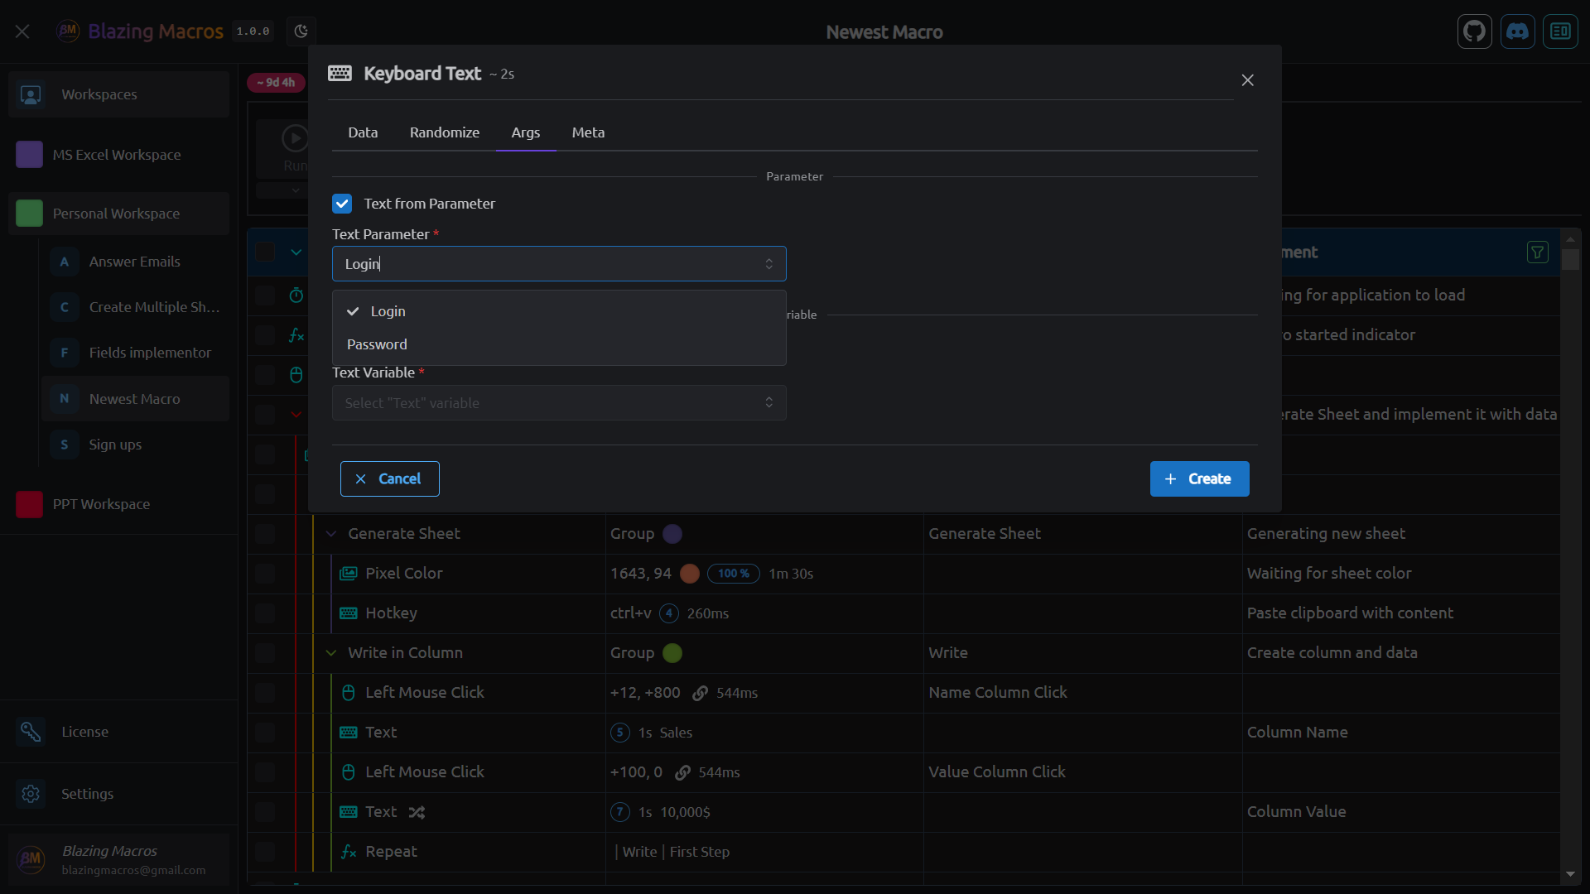Collapse the Write in Column group
Viewport: 1590px width, 894px height.
click(x=331, y=653)
